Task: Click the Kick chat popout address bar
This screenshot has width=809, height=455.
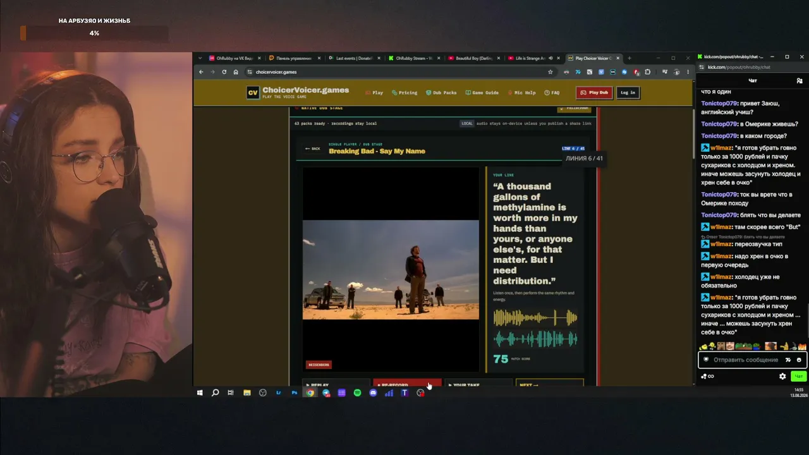Action: (x=752, y=67)
